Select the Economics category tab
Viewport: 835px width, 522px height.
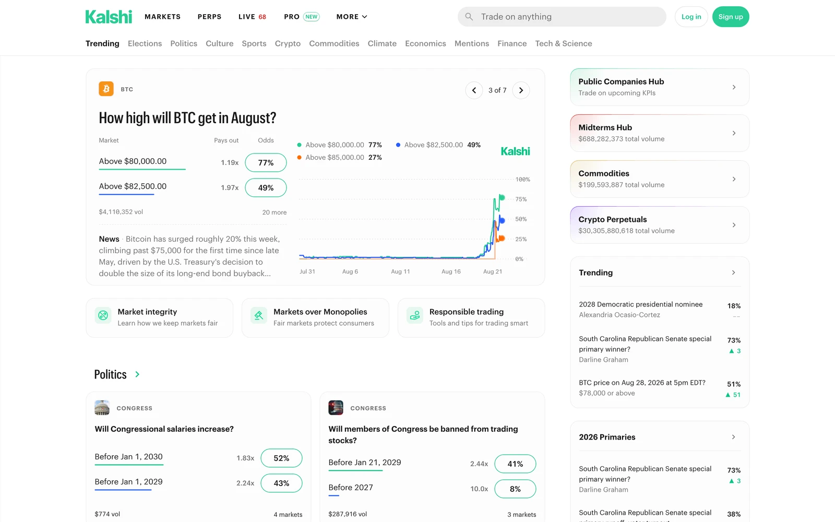point(425,43)
